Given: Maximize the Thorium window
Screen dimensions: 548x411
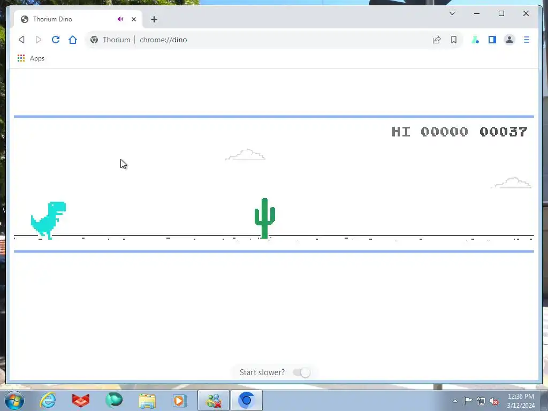Looking at the screenshot, I should pyautogui.click(x=501, y=13).
